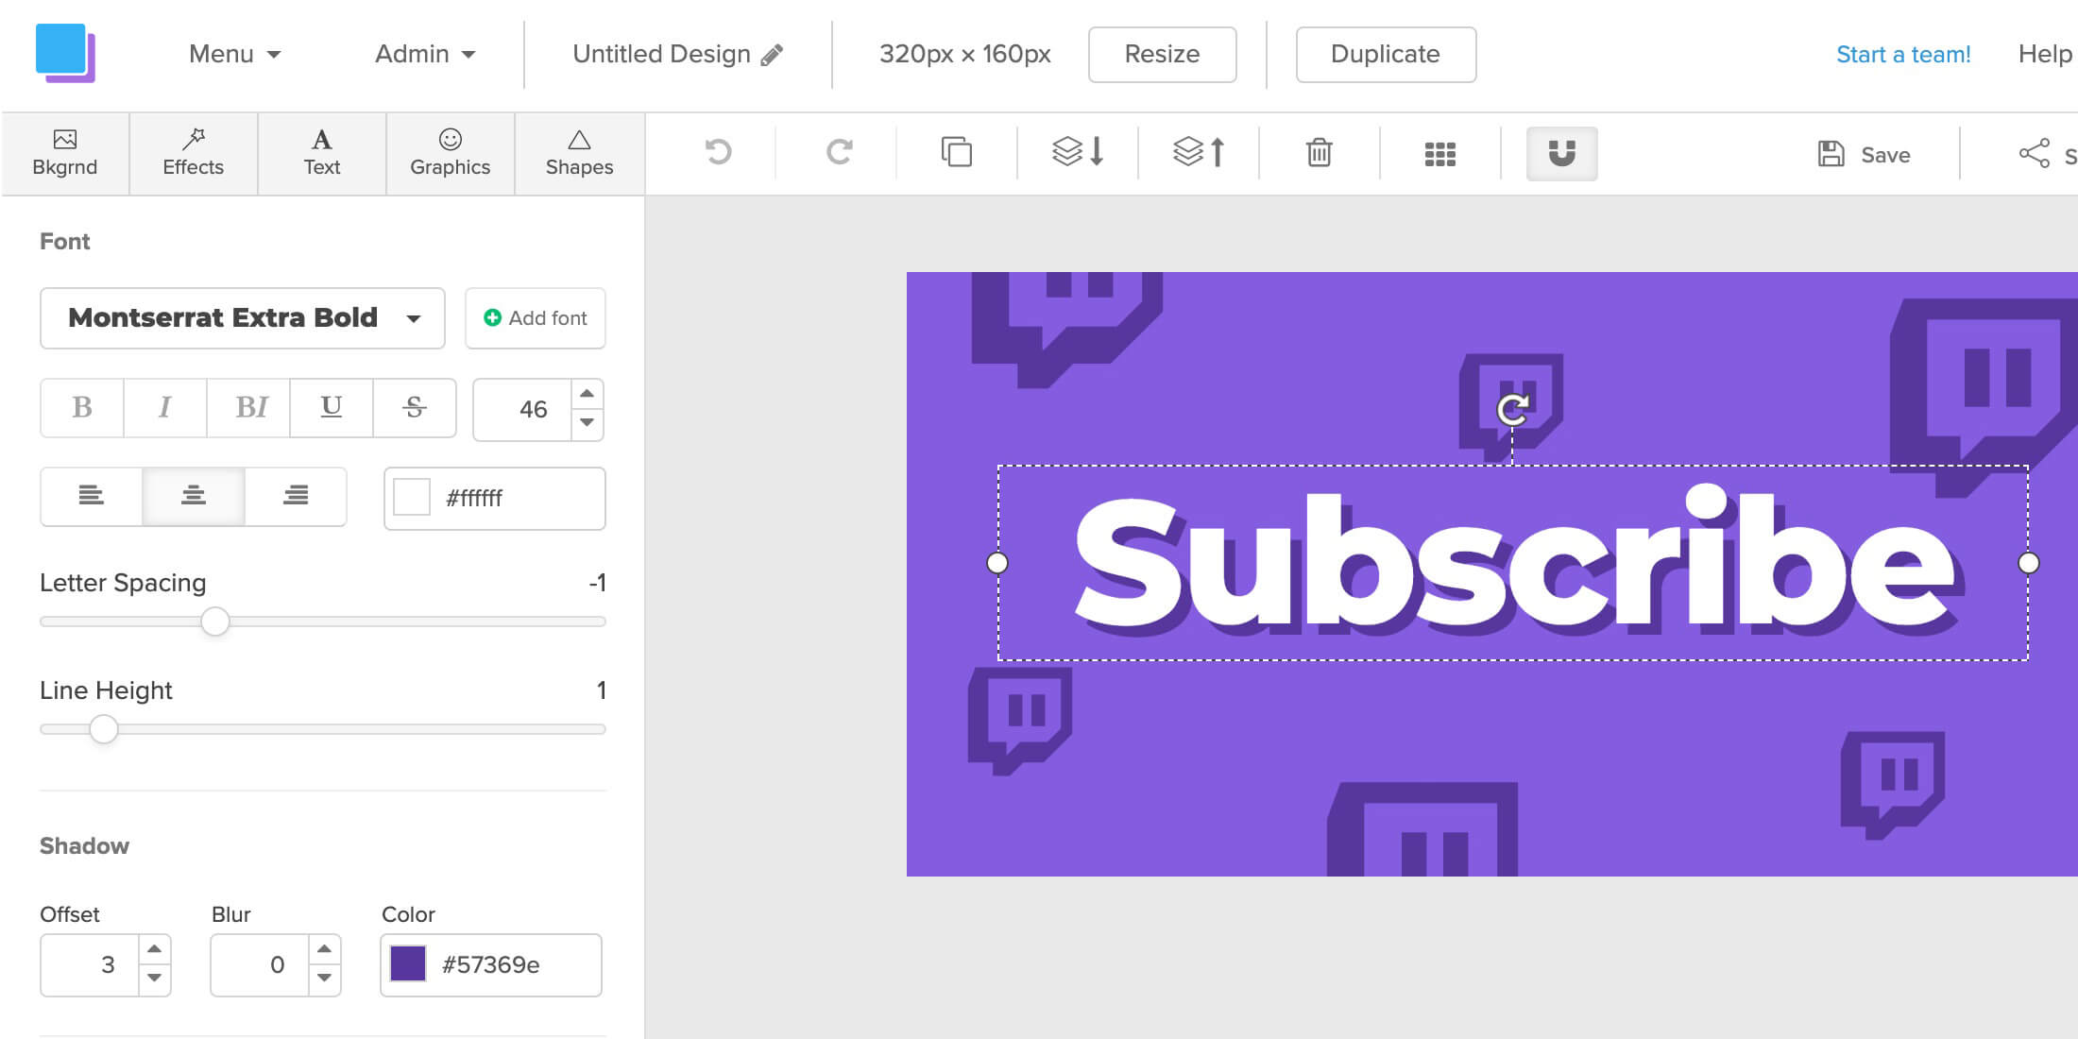The height and width of the screenshot is (1039, 2078).
Task: Open the Shapes tab
Action: 580,154
